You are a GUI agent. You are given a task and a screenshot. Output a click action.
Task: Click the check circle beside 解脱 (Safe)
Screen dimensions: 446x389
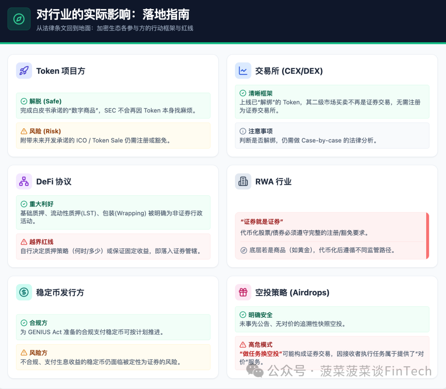pos(24,101)
